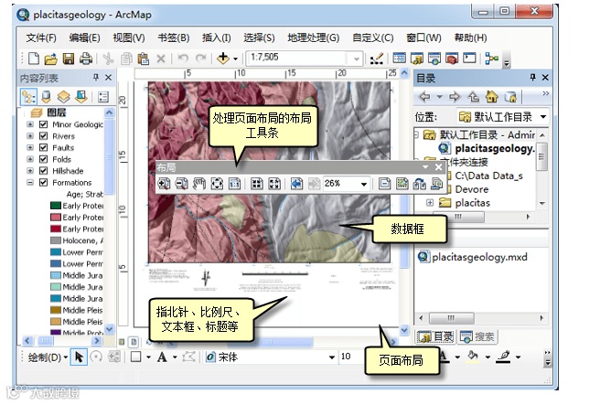
Task: Expand the Faults layer legend
Action: tap(30, 147)
